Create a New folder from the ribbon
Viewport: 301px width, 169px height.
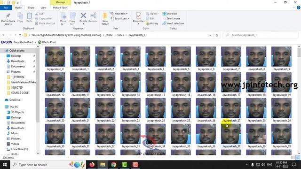(105, 19)
